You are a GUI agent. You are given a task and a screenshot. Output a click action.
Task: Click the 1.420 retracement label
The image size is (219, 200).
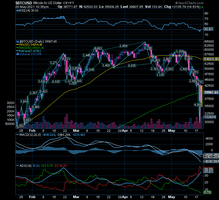(x=106, y=65)
